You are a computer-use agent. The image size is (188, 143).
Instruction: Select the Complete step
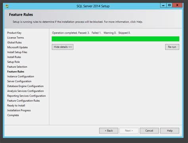[x=13, y=115]
